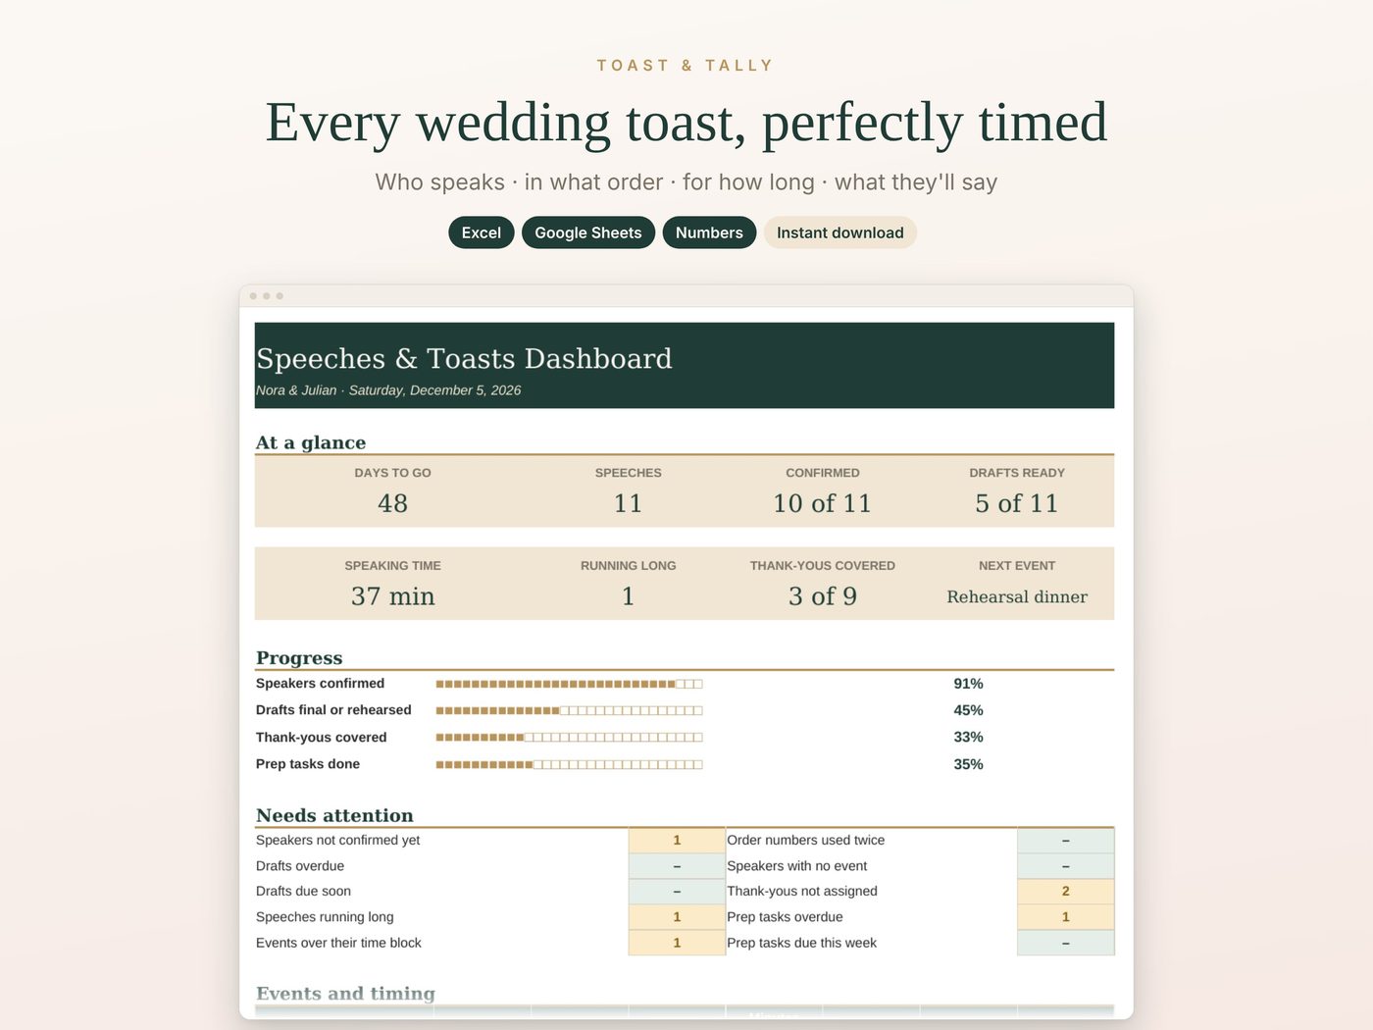This screenshot has height=1030, width=1373.
Task: Select the DRAFTS READY value "5 of 11"
Action: click(1017, 503)
